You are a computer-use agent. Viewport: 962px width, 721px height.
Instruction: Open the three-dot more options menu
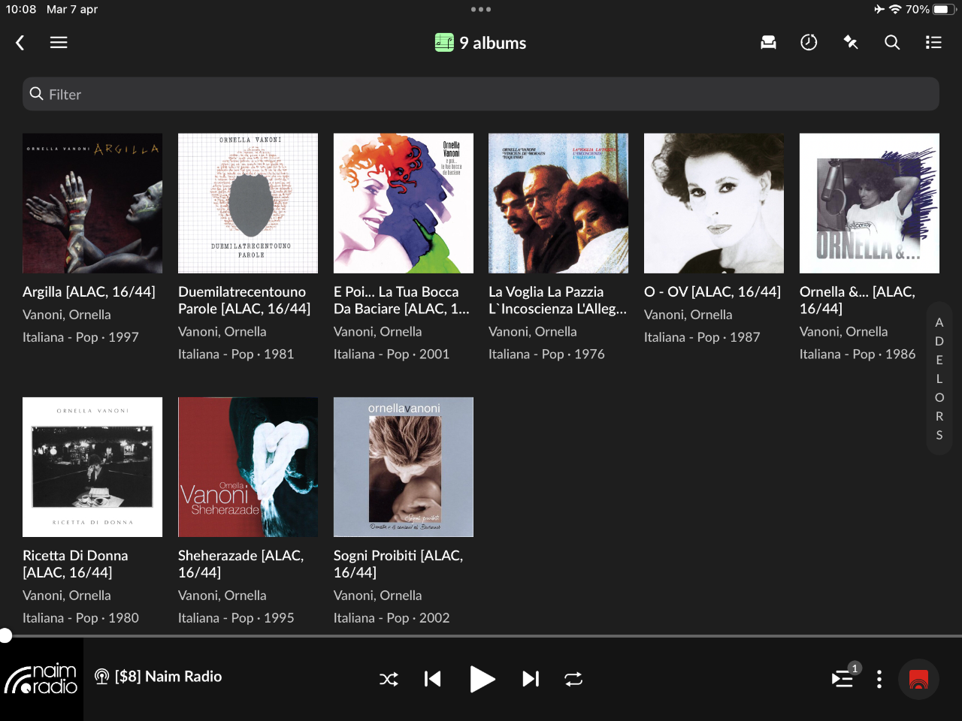click(x=879, y=679)
